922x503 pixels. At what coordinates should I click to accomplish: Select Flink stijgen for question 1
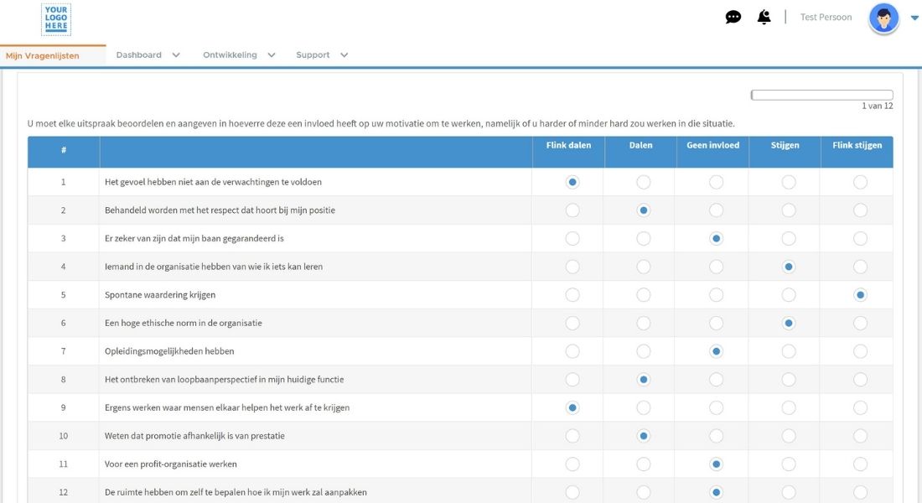[860, 182]
